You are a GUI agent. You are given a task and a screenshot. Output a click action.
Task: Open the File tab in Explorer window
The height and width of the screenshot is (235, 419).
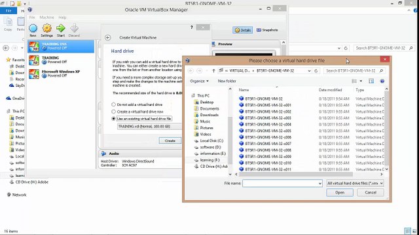(9, 10)
